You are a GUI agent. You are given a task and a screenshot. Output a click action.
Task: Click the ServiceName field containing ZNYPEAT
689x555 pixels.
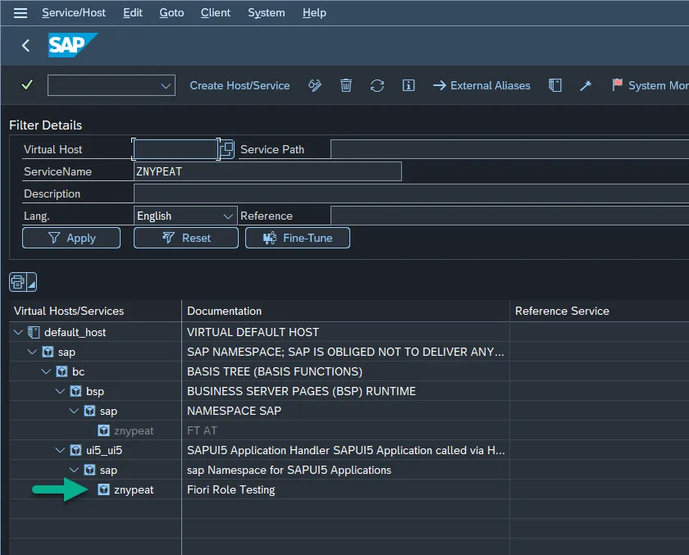pos(267,171)
